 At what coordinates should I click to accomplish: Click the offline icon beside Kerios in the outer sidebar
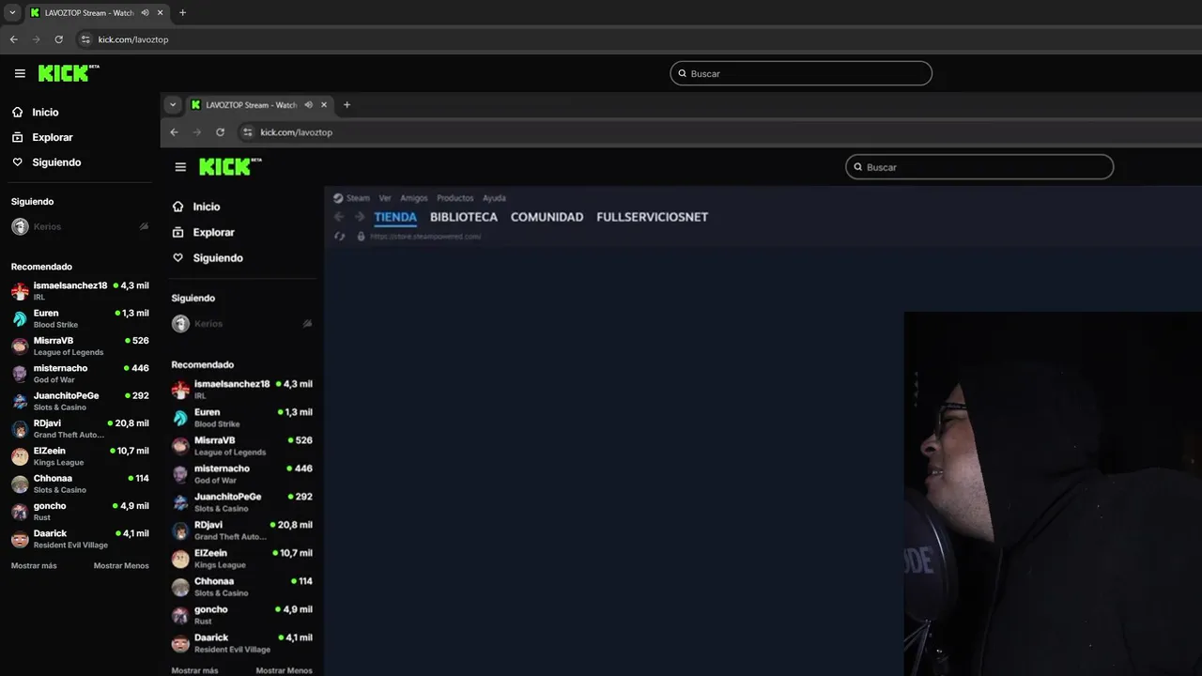click(144, 226)
